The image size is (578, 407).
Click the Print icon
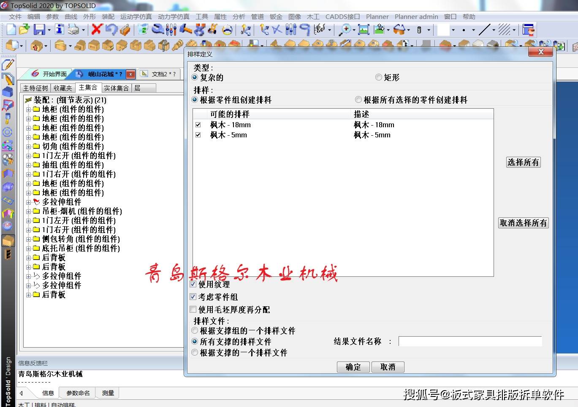74,29
